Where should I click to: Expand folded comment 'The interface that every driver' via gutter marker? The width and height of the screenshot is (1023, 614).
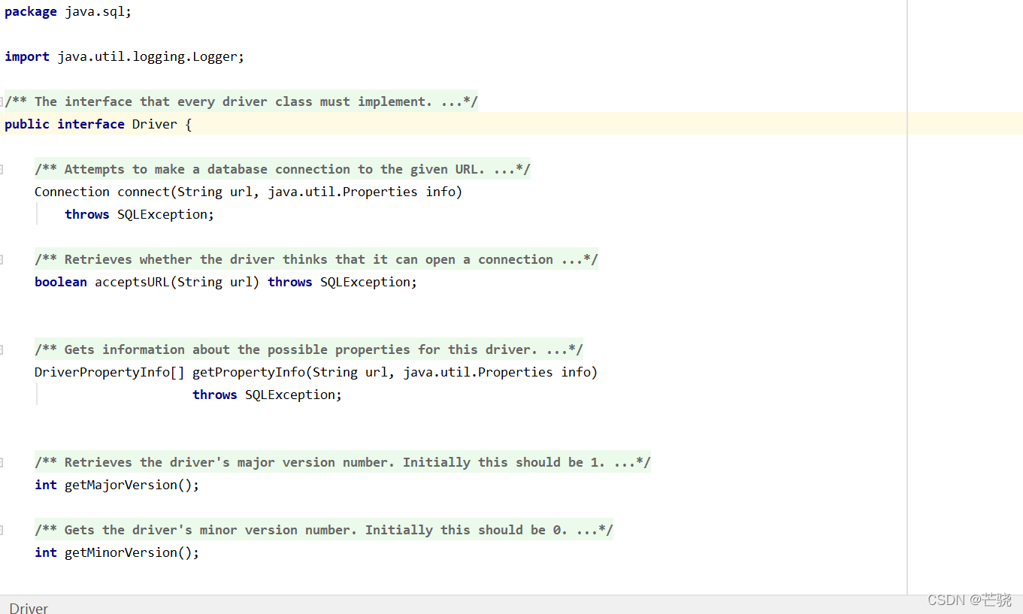click(x=2, y=101)
